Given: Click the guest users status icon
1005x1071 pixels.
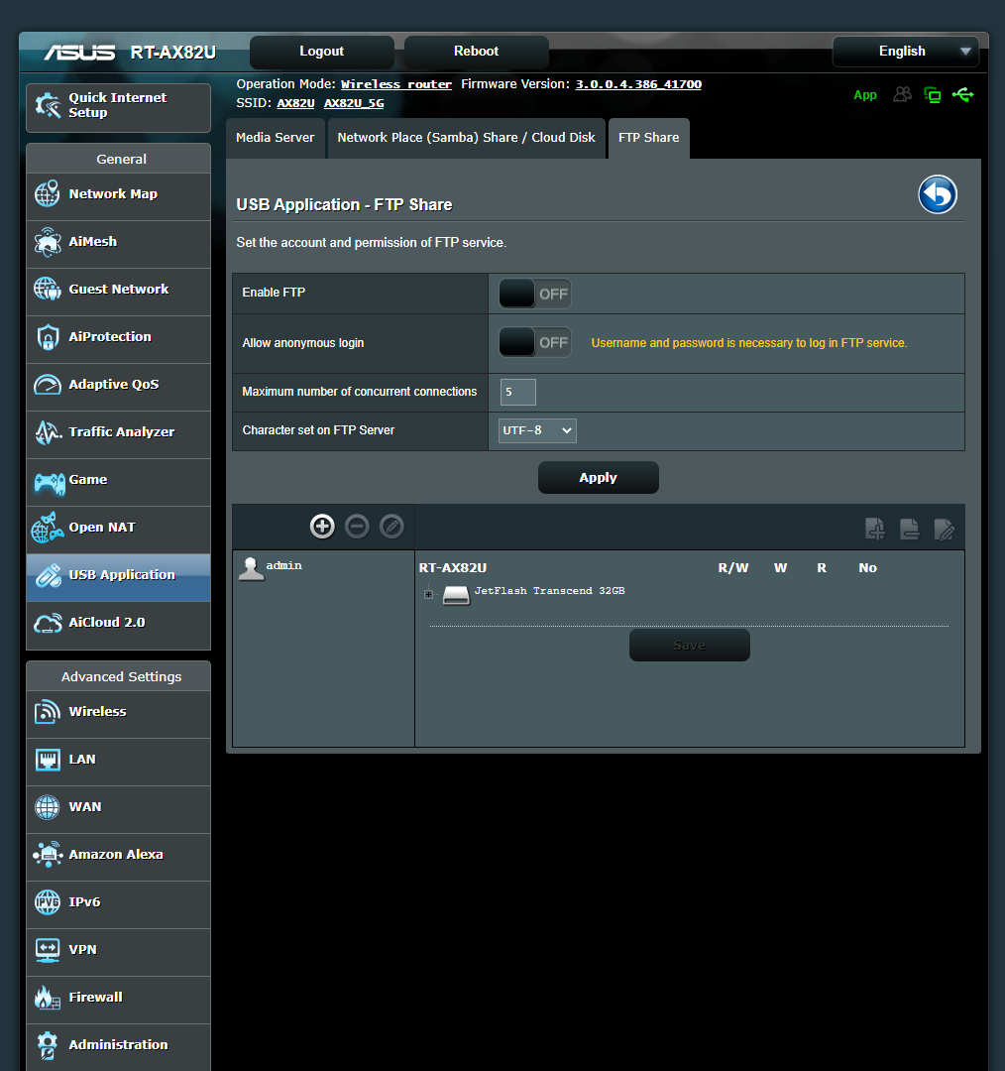Looking at the screenshot, I should tap(903, 94).
